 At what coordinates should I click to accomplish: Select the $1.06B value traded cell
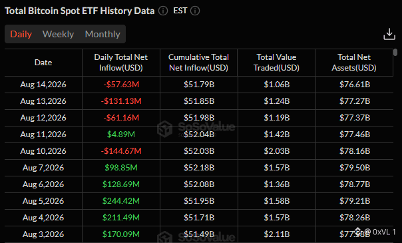pyautogui.click(x=277, y=85)
